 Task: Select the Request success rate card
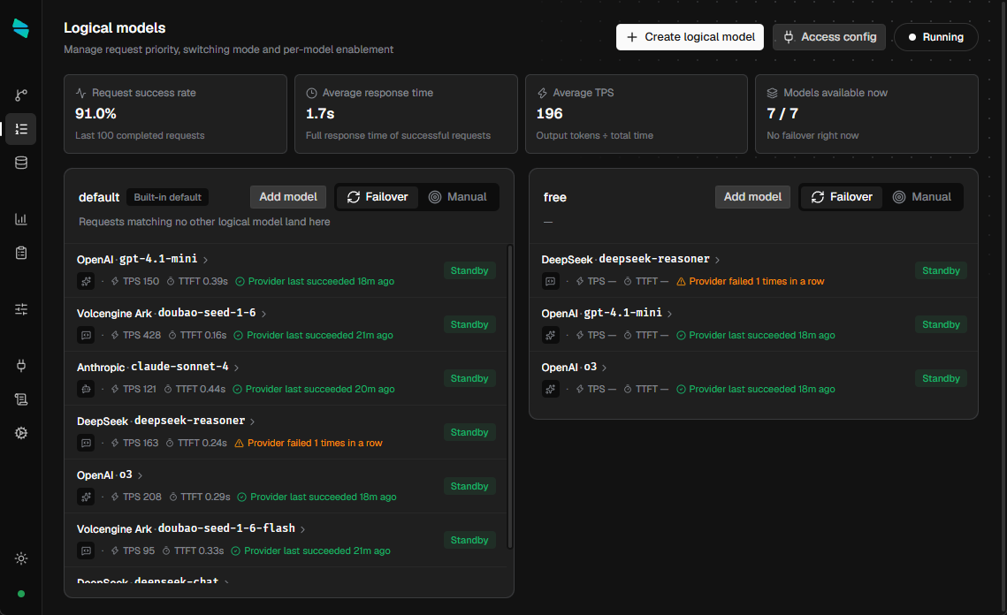coord(175,114)
